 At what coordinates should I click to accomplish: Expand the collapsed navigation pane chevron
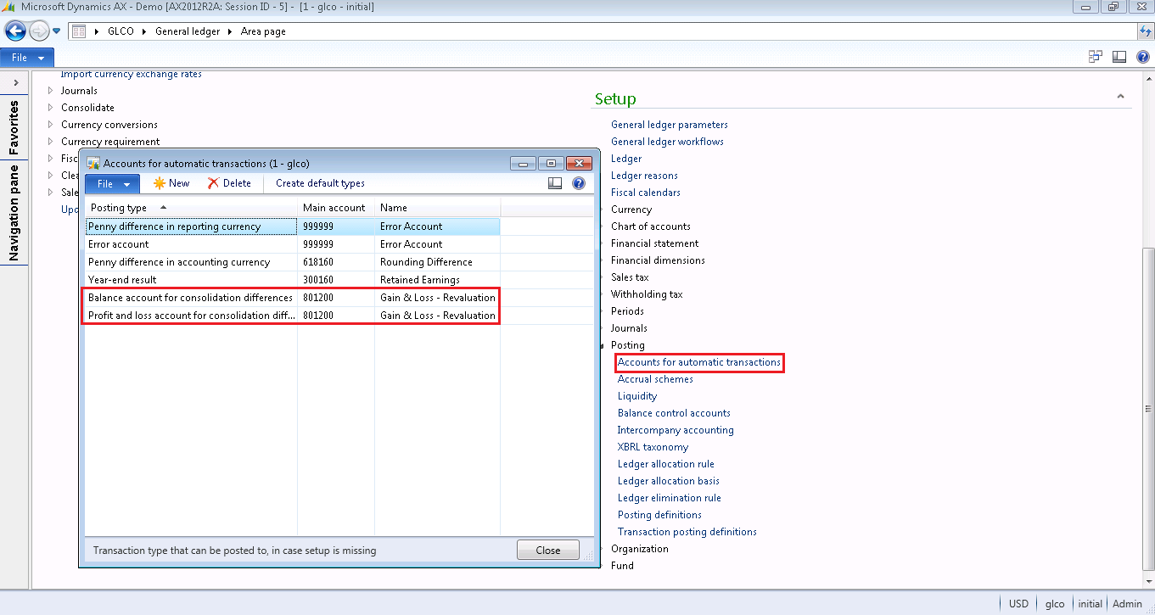[x=15, y=82]
